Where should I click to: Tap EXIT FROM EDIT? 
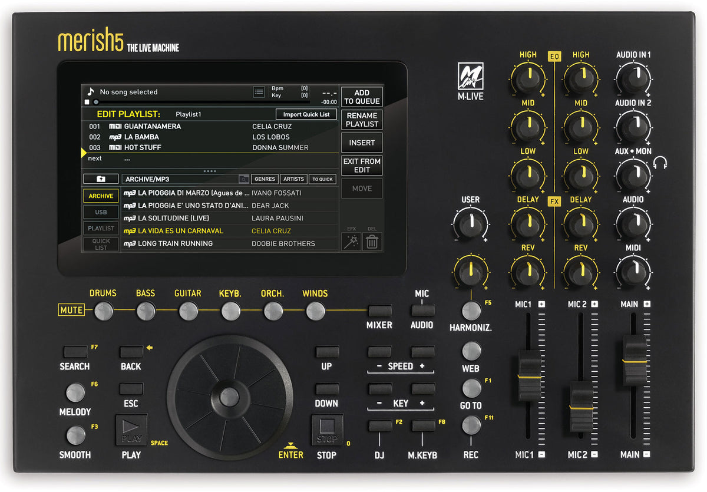pyautogui.click(x=362, y=166)
